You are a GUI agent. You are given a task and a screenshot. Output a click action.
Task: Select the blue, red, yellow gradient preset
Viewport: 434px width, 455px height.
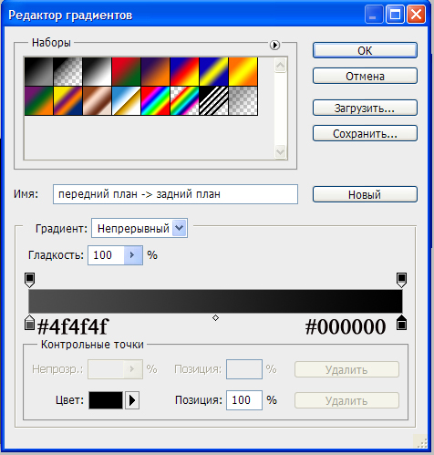[184, 72]
